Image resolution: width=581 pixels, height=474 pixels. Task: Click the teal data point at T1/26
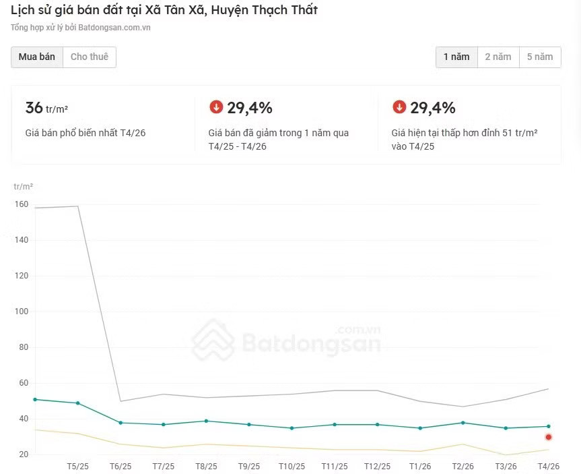420,428
